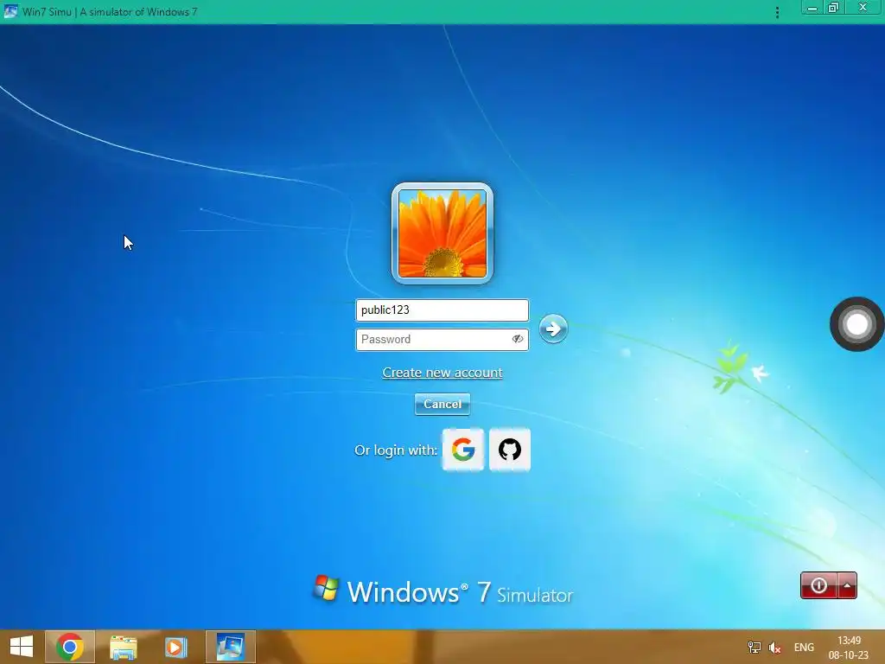
Task: Close the Win7 Simu window
Action: [863, 8]
